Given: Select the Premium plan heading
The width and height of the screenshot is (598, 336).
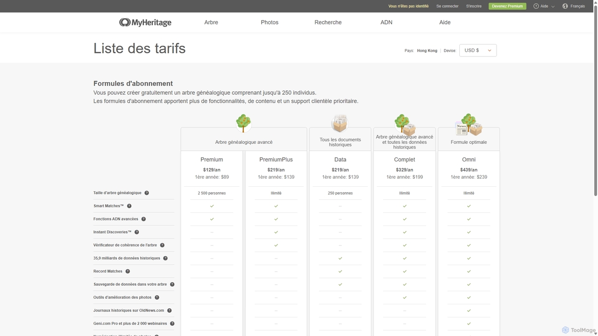Looking at the screenshot, I should (212, 160).
